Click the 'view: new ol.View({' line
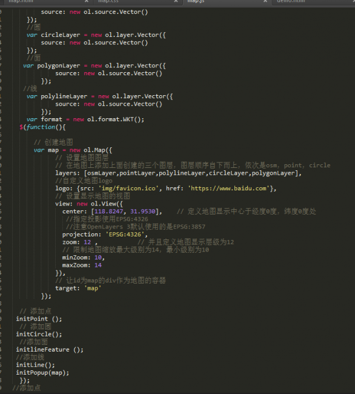This screenshot has width=355, height=394. (89, 204)
